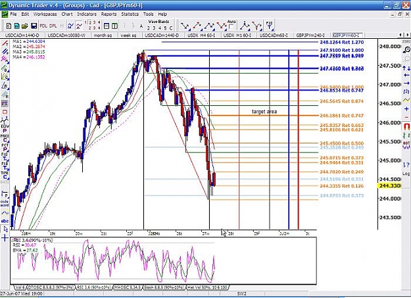Select the arrow pointer tool

click(x=5, y=229)
